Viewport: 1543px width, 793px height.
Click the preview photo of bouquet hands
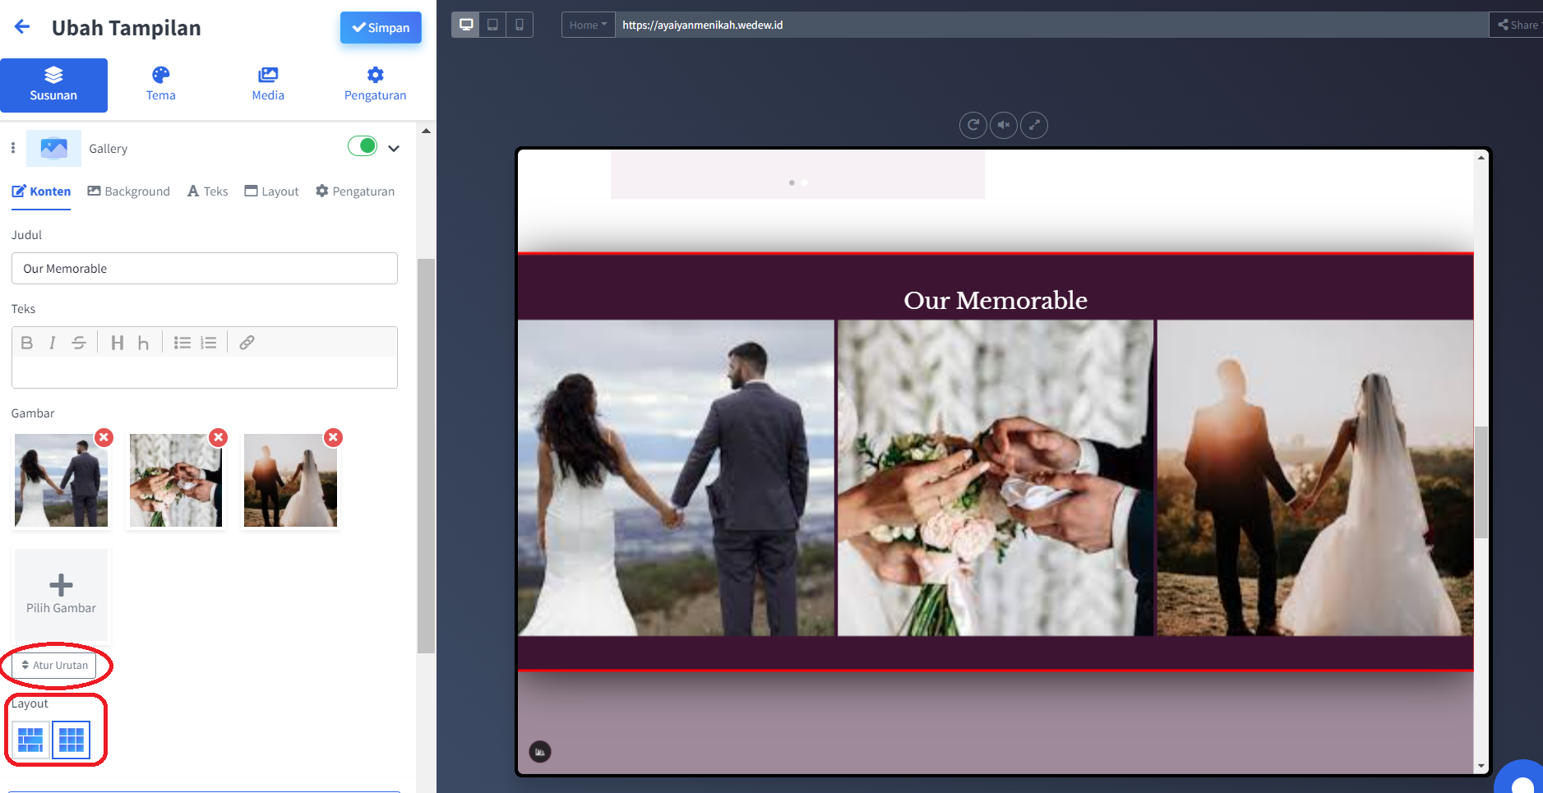[996, 477]
